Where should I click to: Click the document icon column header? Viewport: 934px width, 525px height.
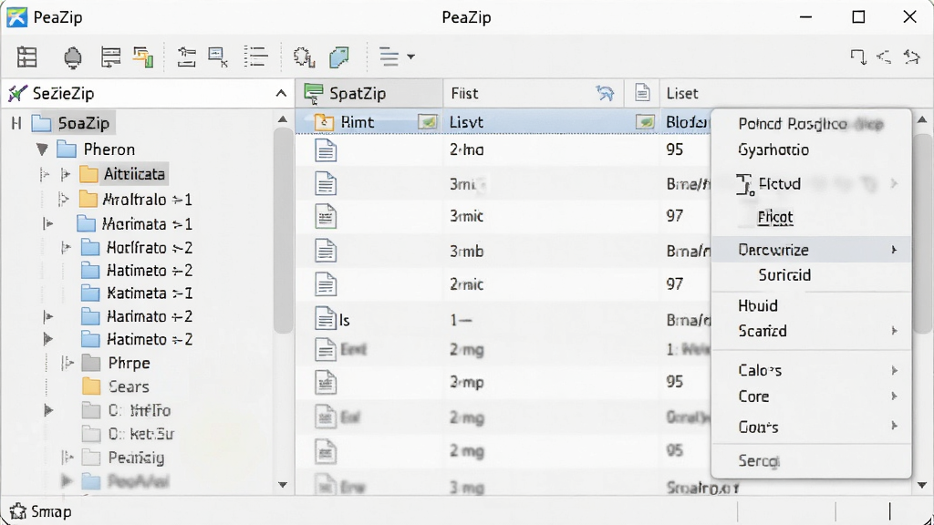[642, 94]
